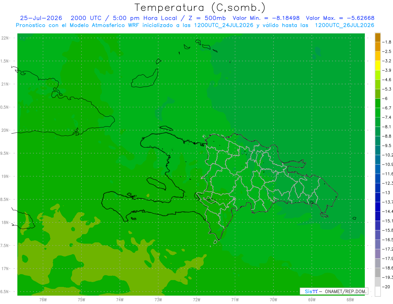Click the "75W" longitude axis label
This screenshot has width=393, height=304.
point(81,299)
